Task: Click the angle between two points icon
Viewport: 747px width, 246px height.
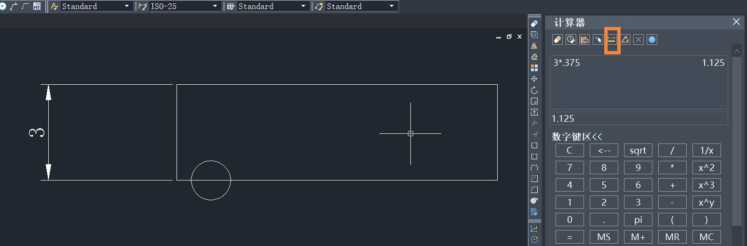Action: pyautogui.click(x=625, y=40)
